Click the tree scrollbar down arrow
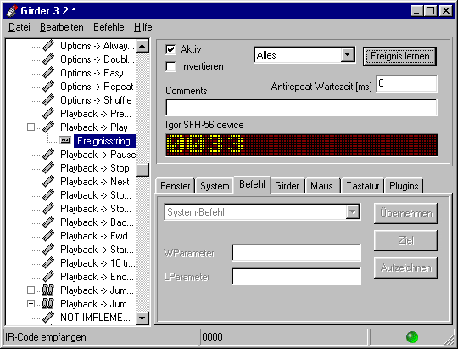The height and width of the screenshot is (349, 458). tap(142, 318)
